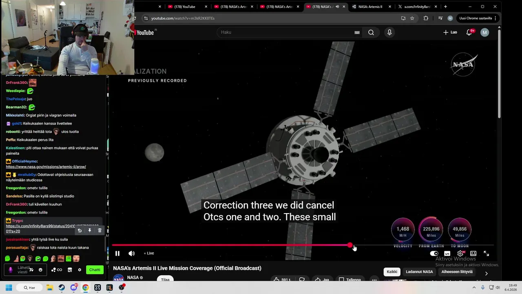The height and width of the screenshot is (294, 522).
Task: Open the emoji picker in chat input
Action: (x=40, y=270)
